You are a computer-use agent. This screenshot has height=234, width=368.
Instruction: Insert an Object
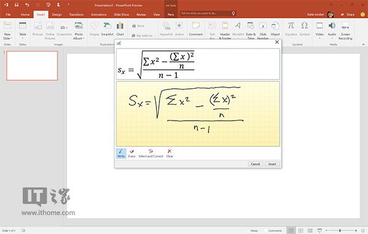click(x=275, y=29)
